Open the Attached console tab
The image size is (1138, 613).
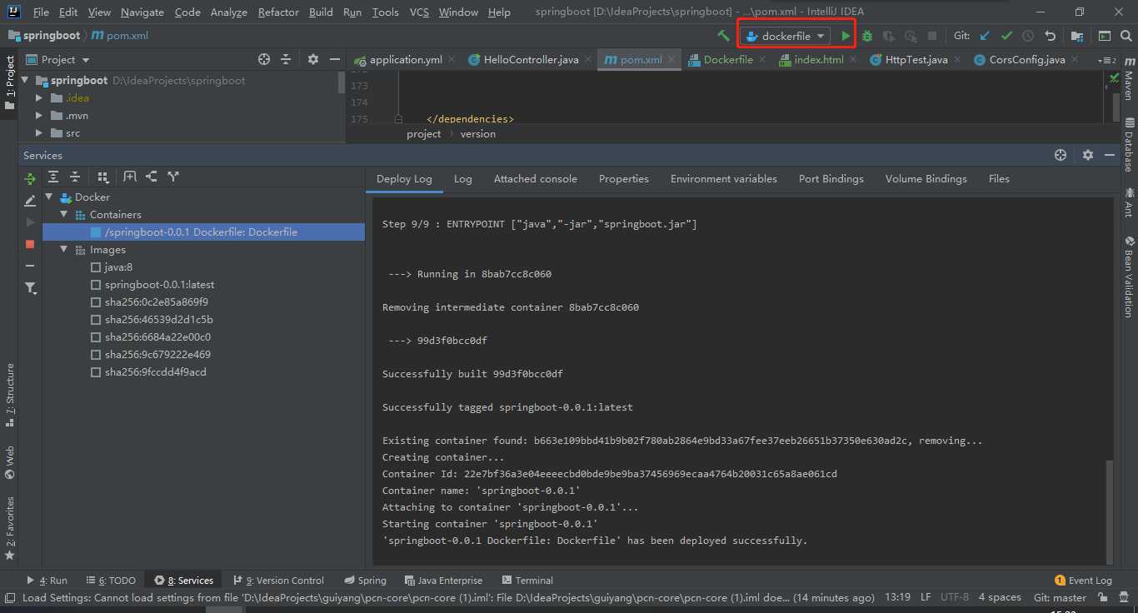535,179
